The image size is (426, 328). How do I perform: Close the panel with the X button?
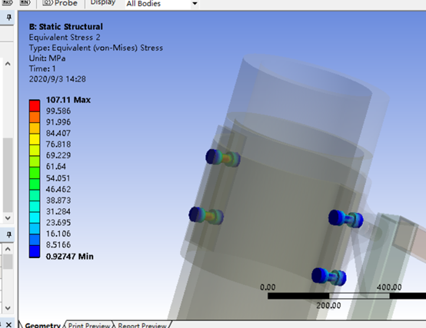pyautogui.click(x=8, y=324)
